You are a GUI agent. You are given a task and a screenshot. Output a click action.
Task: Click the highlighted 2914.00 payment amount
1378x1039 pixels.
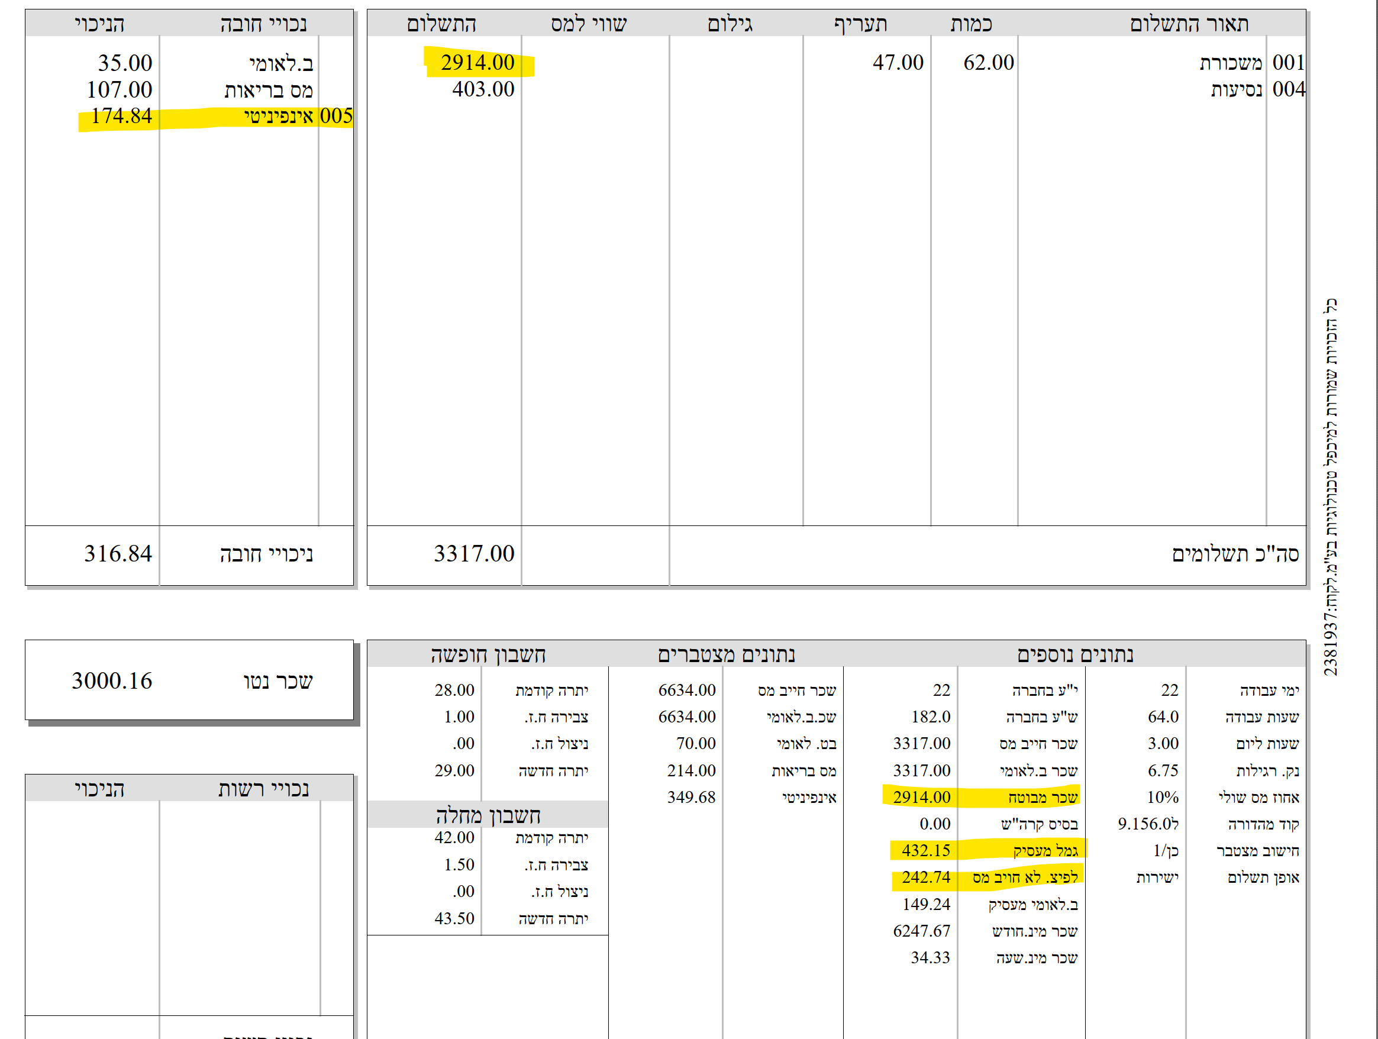(x=477, y=62)
